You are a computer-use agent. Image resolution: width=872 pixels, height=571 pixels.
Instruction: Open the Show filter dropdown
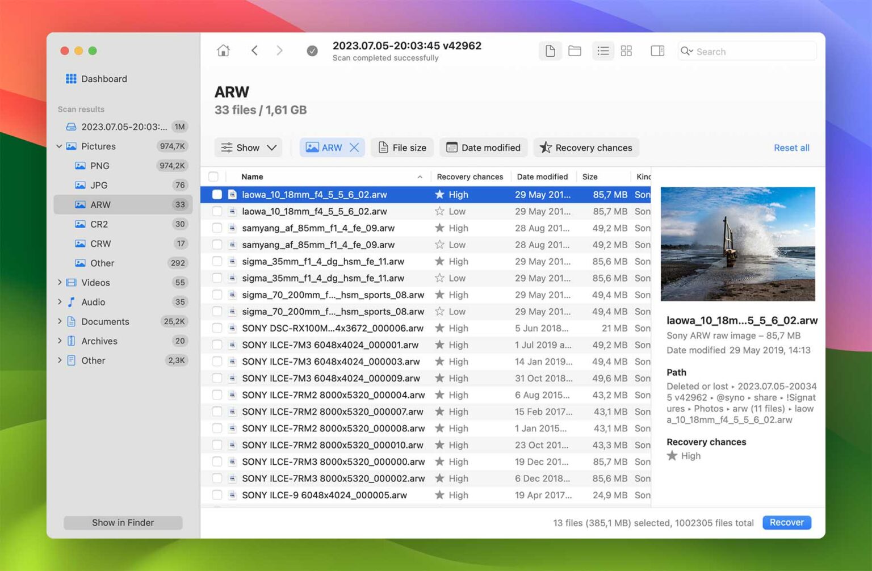click(x=248, y=147)
